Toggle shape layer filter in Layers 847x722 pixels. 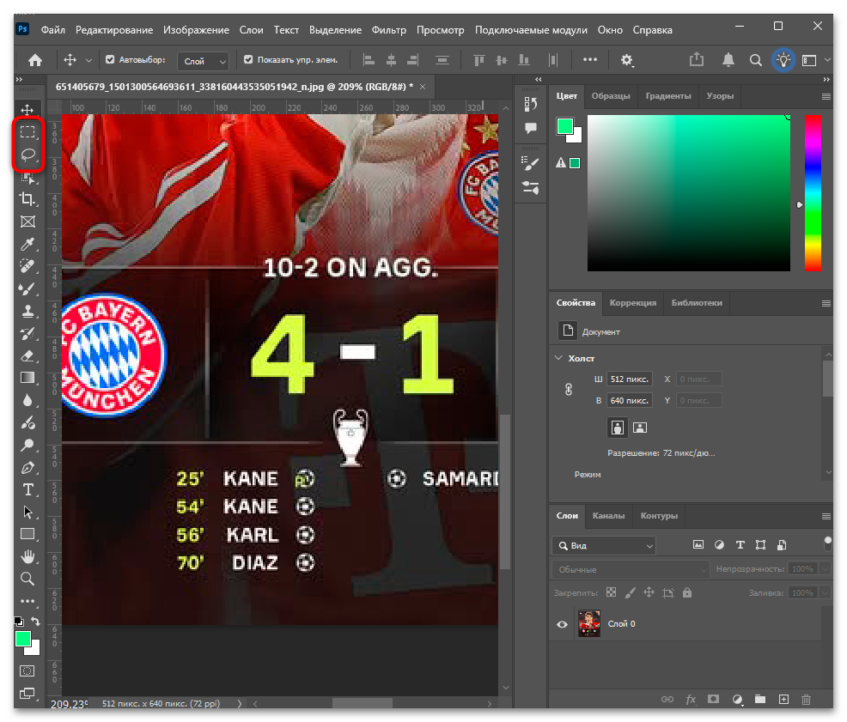click(760, 545)
